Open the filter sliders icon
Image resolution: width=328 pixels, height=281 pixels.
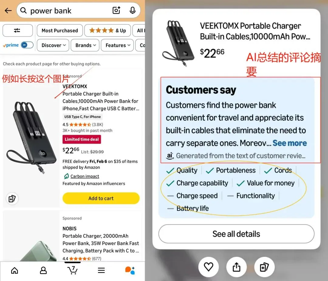pos(17,31)
